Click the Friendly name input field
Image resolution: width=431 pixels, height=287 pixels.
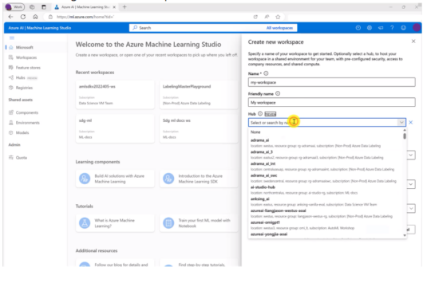[331, 102]
